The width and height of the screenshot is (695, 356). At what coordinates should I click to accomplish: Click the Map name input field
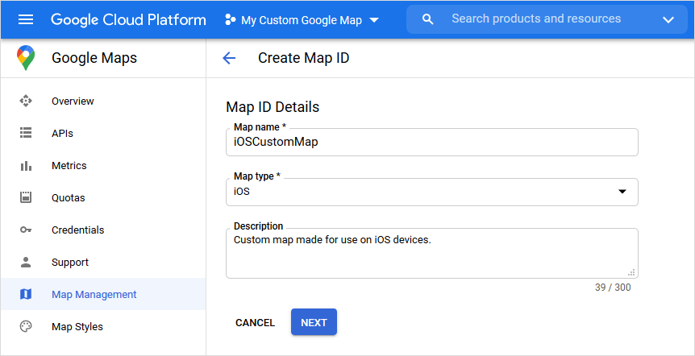[432, 142]
